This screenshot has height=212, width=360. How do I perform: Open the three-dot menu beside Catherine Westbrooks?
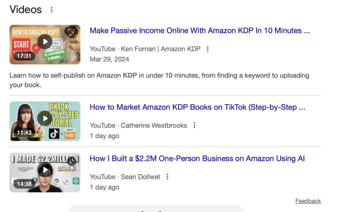coord(194,125)
